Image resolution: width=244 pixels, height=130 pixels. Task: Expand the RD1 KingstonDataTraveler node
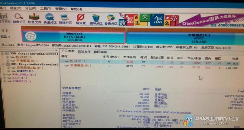3,64
